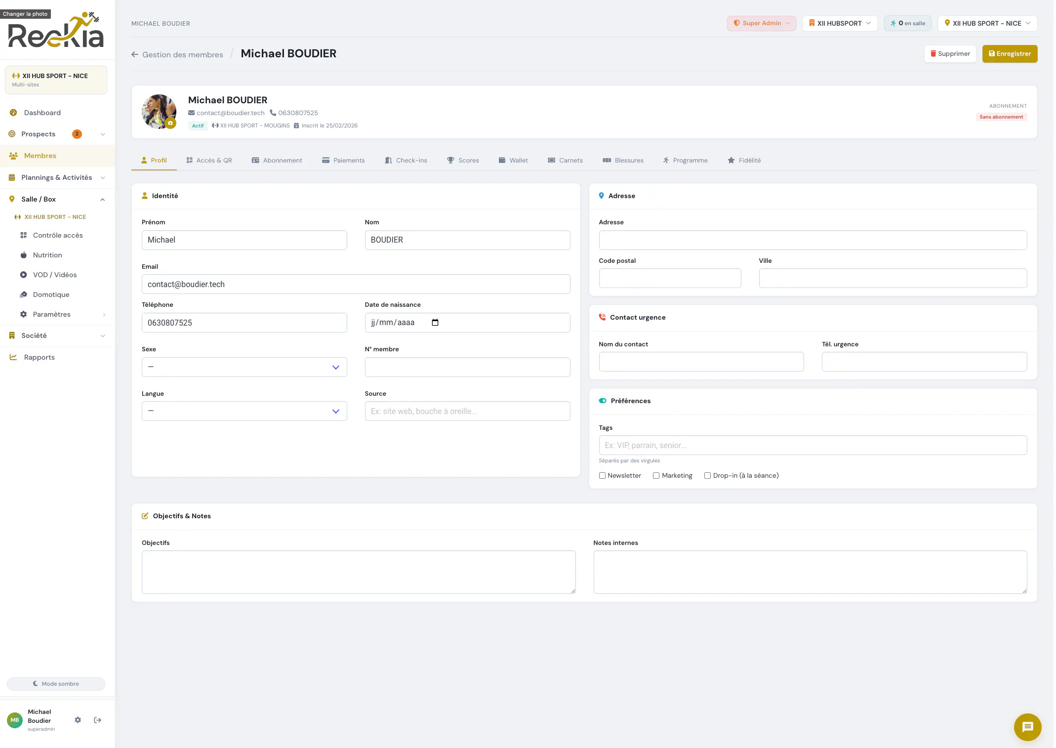This screenshot has height=748, width=1056.
Task: Click Michael Boudier's profile photo
Action: 159,112
